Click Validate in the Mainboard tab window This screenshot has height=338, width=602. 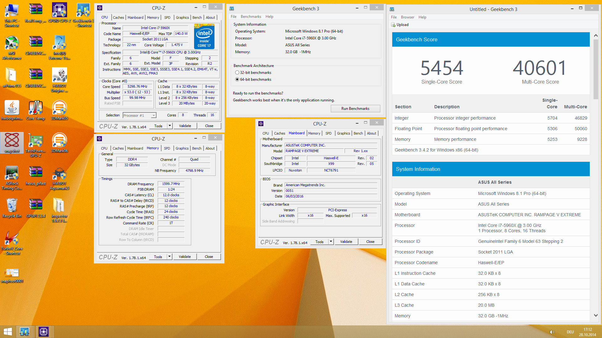(346, 242)
